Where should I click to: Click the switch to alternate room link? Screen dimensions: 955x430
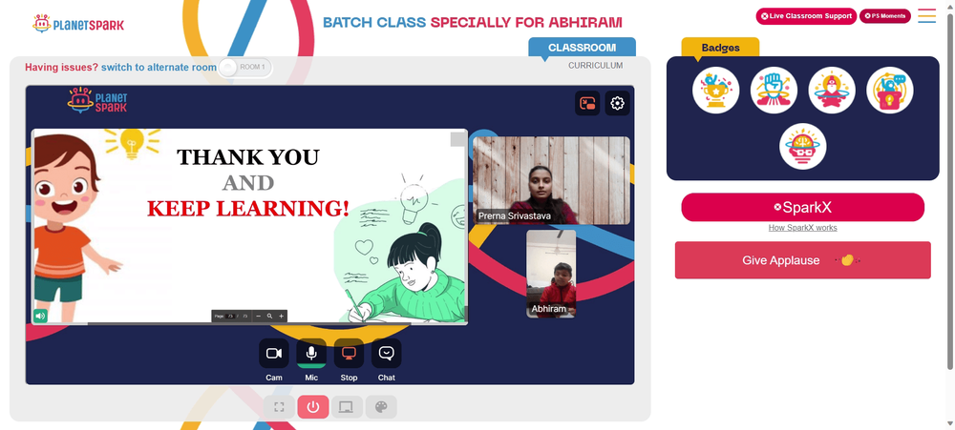click(159, 68)
